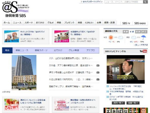Screen dimensions: 150x113
Task: Open グルメ in the top navigation bar
Action: pos(51,23)
